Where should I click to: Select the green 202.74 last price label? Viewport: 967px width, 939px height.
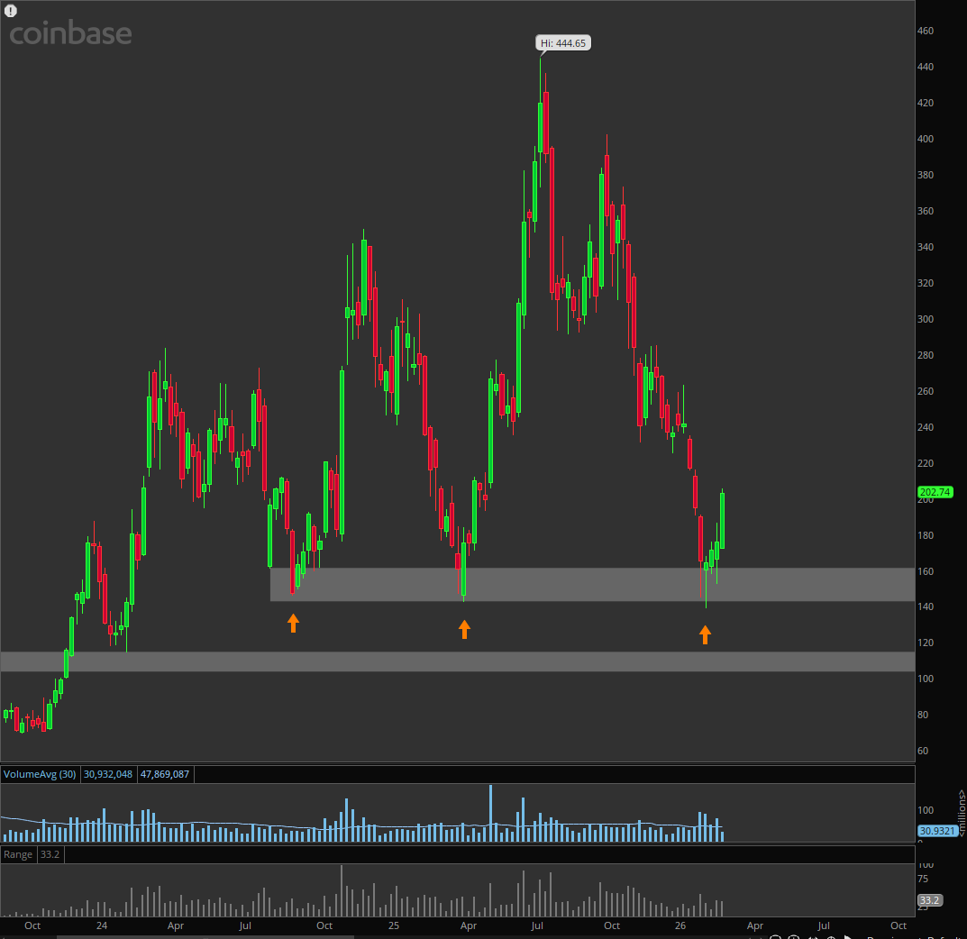click(x=935, y=492)
